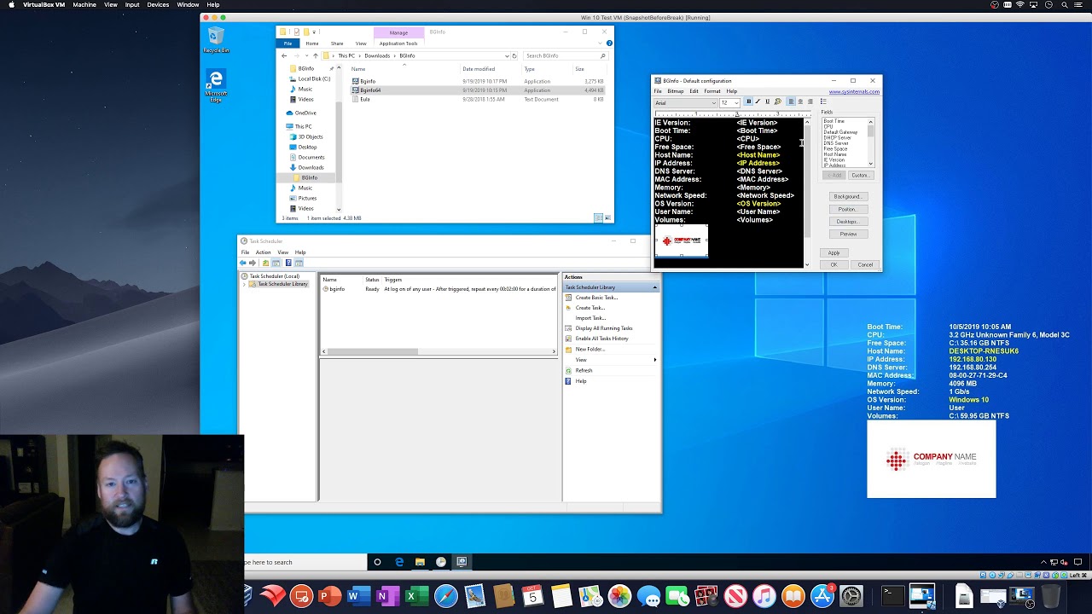Click the Up arrow in File Explorer
Screen dimensions: 1092x614
315,55
